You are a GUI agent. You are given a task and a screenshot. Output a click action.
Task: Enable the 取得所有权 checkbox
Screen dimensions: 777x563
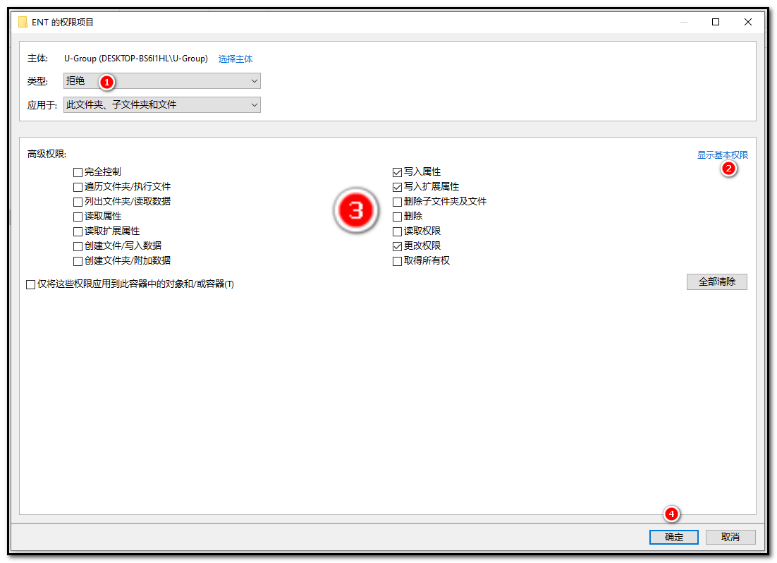[398, 261]
